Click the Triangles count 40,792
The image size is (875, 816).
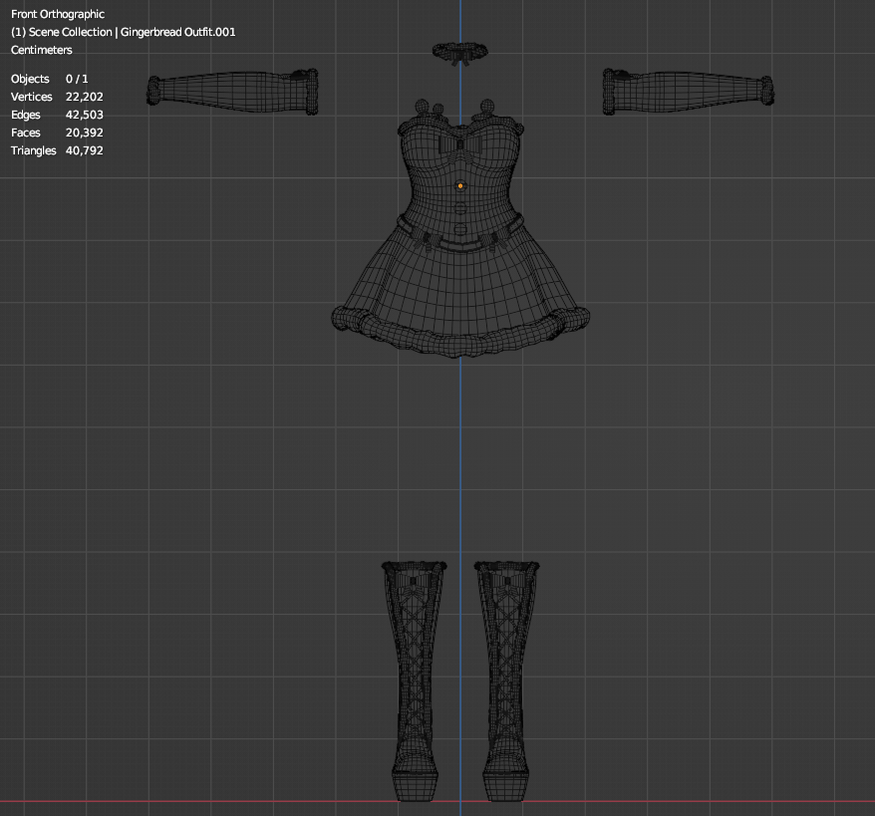pyautogui.click(x=84, y=150)
